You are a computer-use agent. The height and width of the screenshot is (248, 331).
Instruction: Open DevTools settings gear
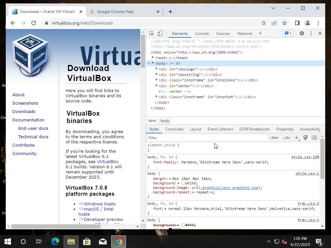(x=302, y=33)
